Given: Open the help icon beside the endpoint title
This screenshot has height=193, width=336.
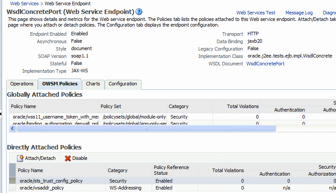Looking at the screenshot, I should tap(139, 12).
